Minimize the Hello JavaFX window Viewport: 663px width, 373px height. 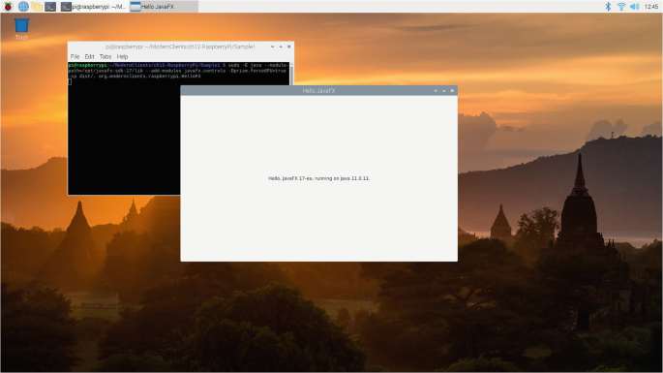(436, 91)
